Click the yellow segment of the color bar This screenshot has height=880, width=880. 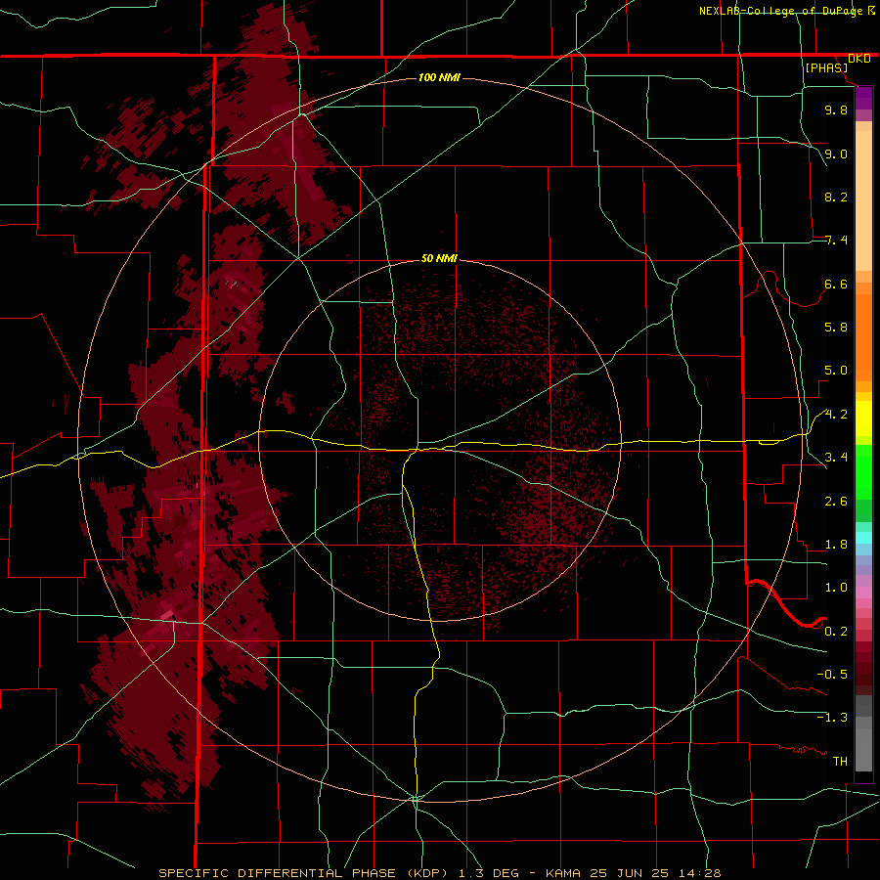[863, 418]
